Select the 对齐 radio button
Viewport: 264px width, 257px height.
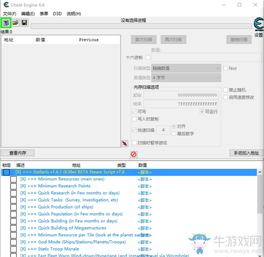174,126
